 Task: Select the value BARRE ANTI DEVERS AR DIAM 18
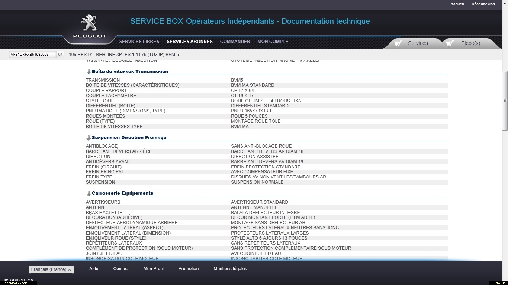[267, 151]
